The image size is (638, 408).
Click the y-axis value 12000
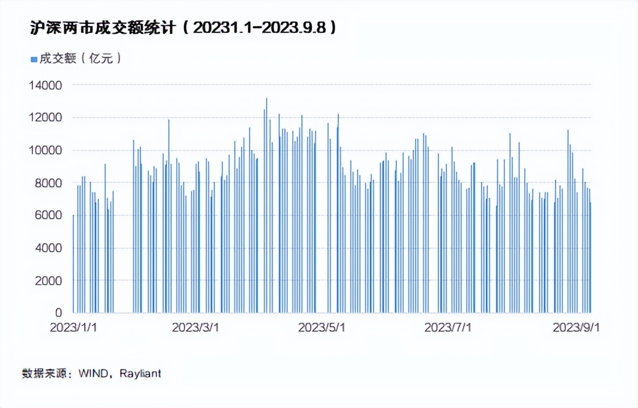click(45, 118)
